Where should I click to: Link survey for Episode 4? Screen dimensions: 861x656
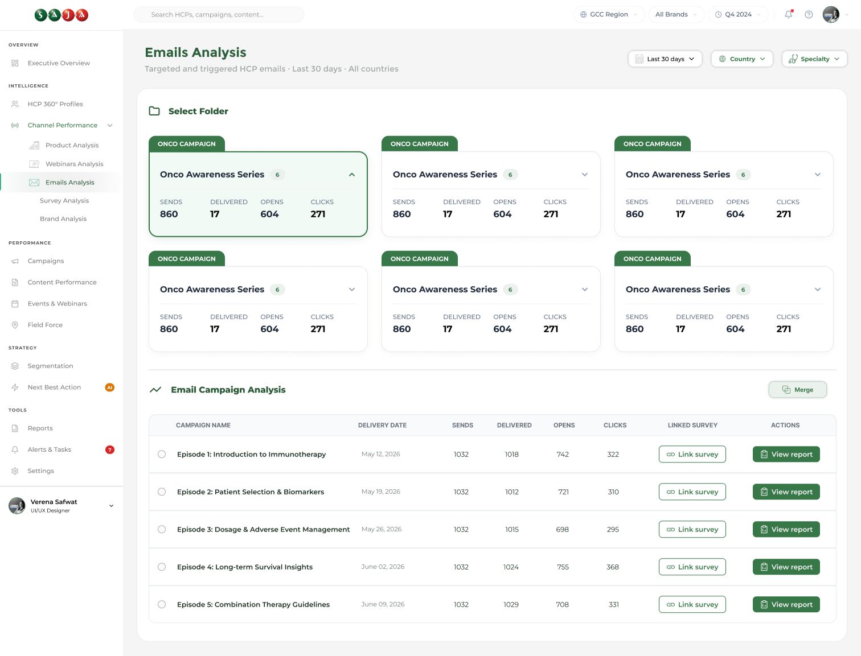pos(692,567)
